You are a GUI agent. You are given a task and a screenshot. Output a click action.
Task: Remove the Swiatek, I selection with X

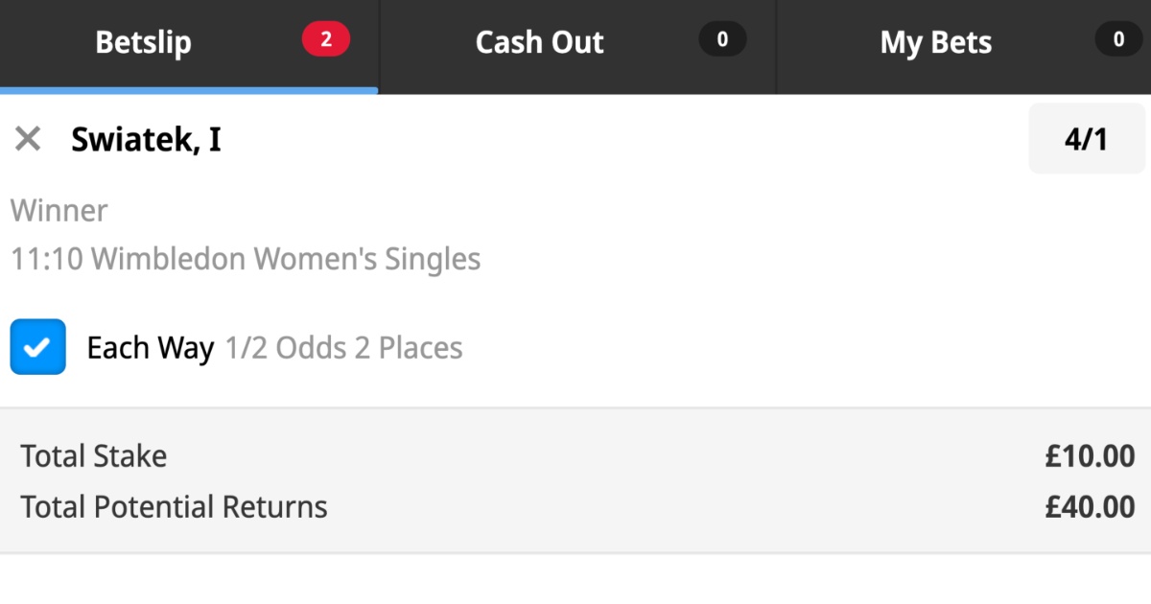click(28, 140)
